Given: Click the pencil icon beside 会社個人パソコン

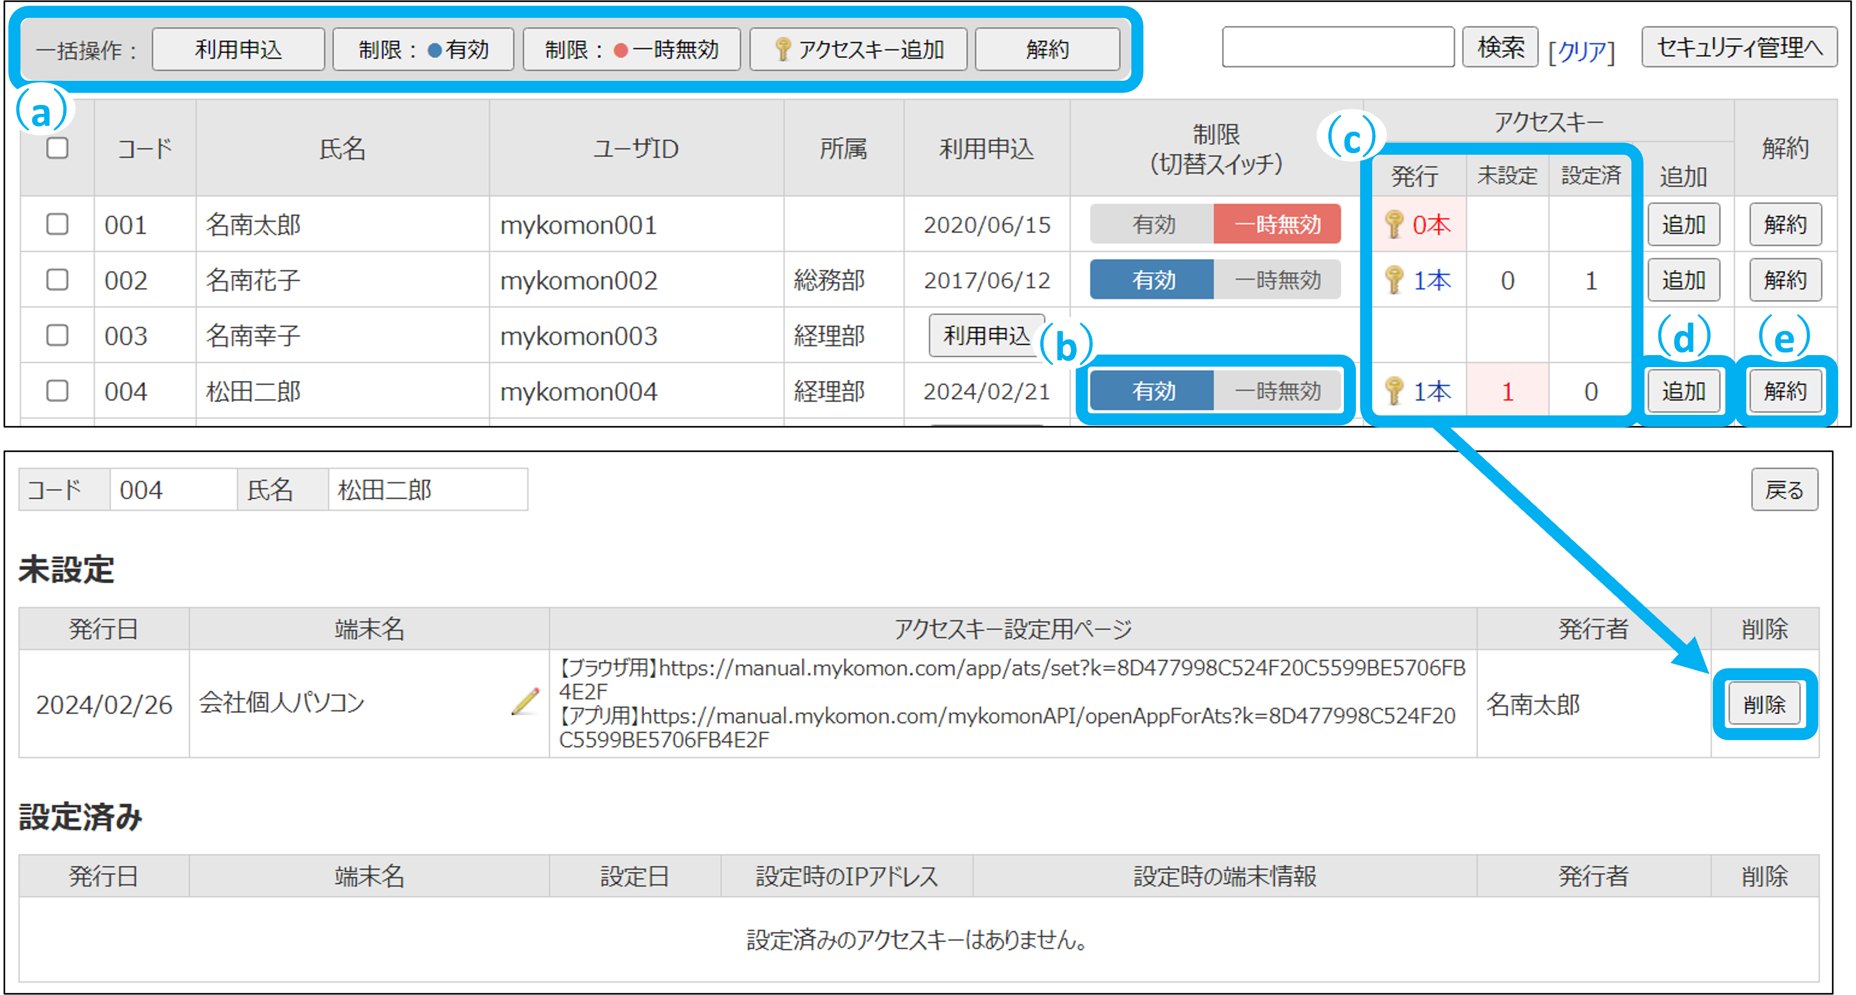Looking at the screenshot, I should (x=525, y=702).
